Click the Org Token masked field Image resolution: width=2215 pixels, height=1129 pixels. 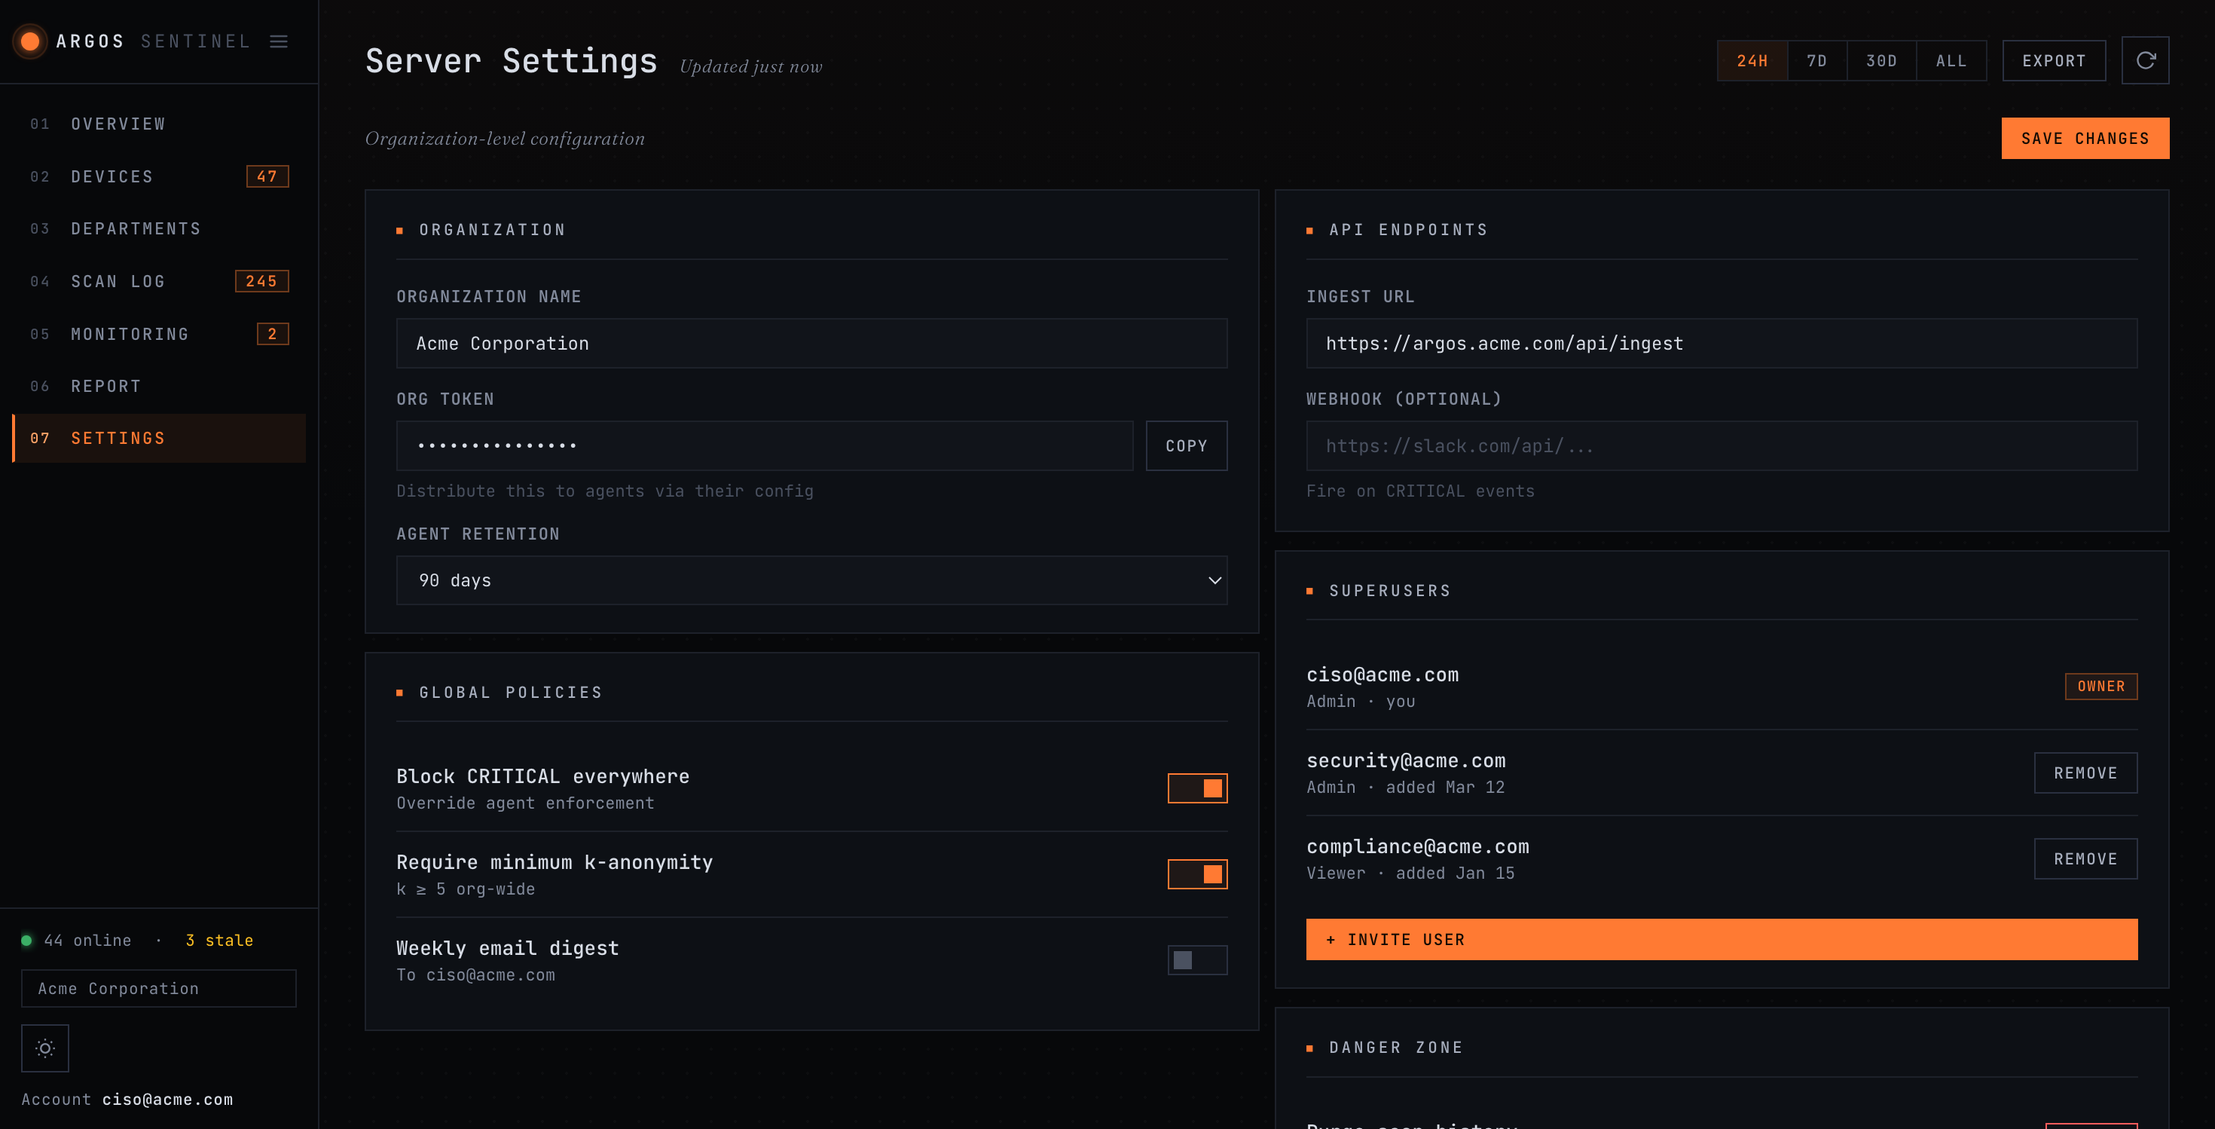pos(765,445)
